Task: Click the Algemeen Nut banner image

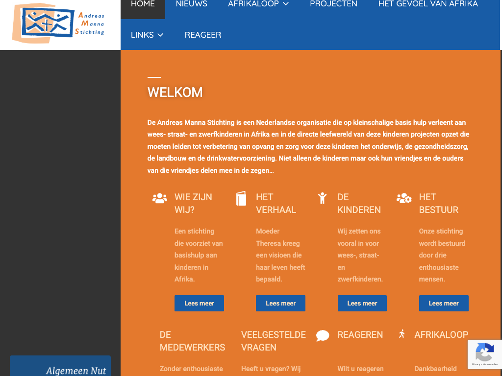Action: coord(60,366)
